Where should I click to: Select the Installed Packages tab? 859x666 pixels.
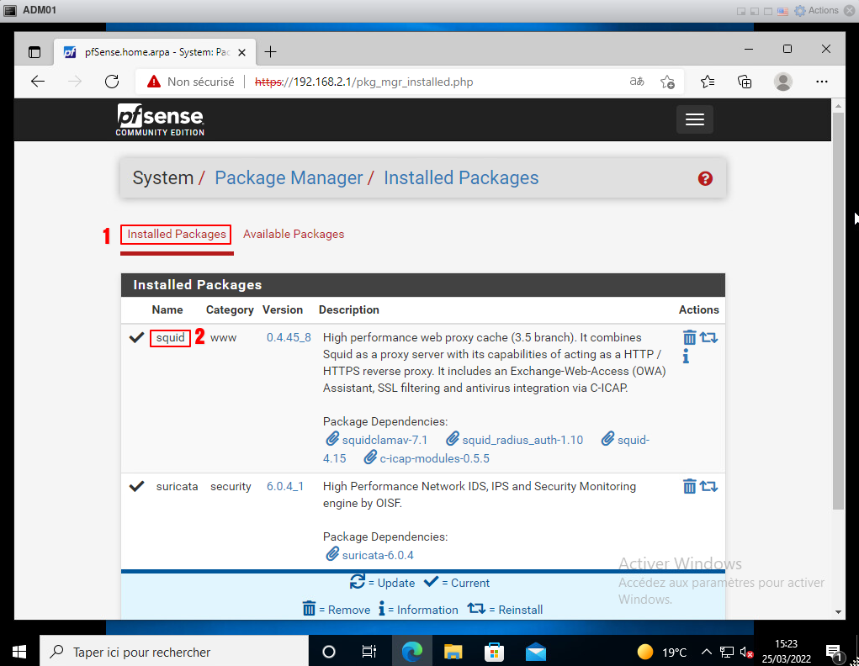tap(177, 234)
